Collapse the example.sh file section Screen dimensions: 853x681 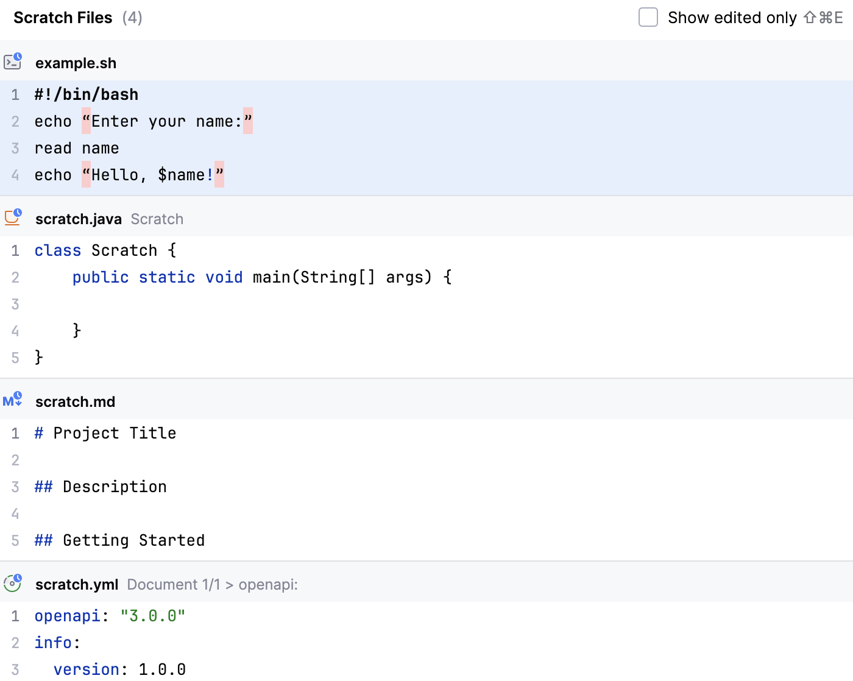76,63
